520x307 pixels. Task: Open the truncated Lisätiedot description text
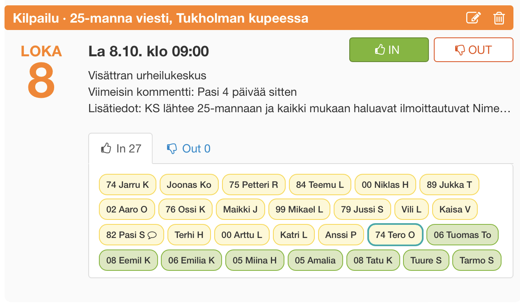(299, 109)
